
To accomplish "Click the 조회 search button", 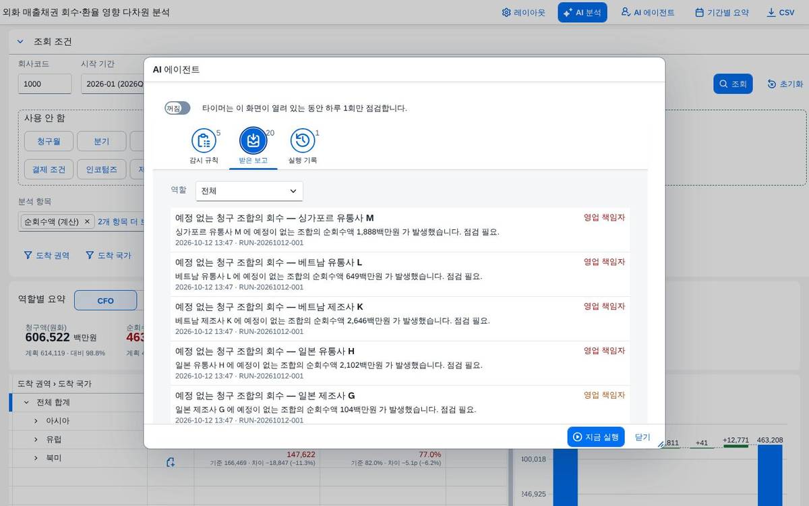I will coord(733,84).
